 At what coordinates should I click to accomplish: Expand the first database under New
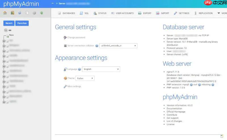point(4,41)
